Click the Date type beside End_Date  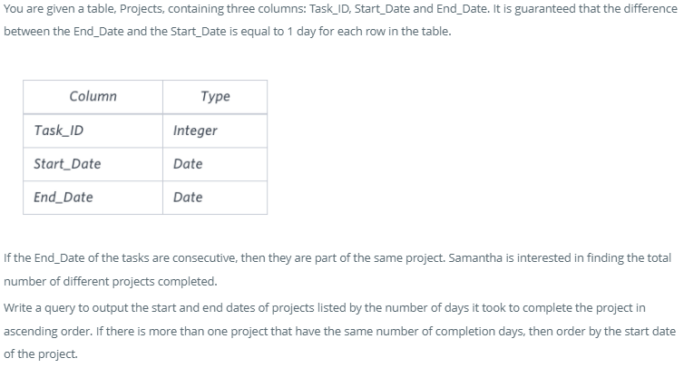(188, 197)
